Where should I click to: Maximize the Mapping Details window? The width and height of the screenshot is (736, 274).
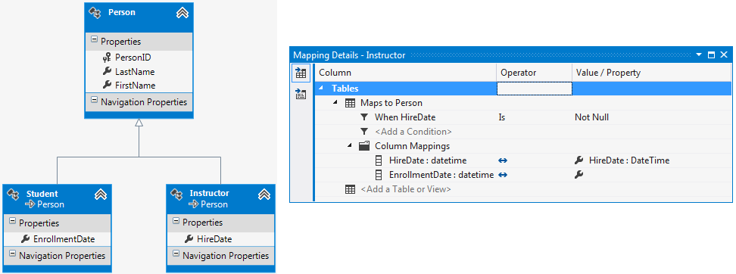pos(712,55)
